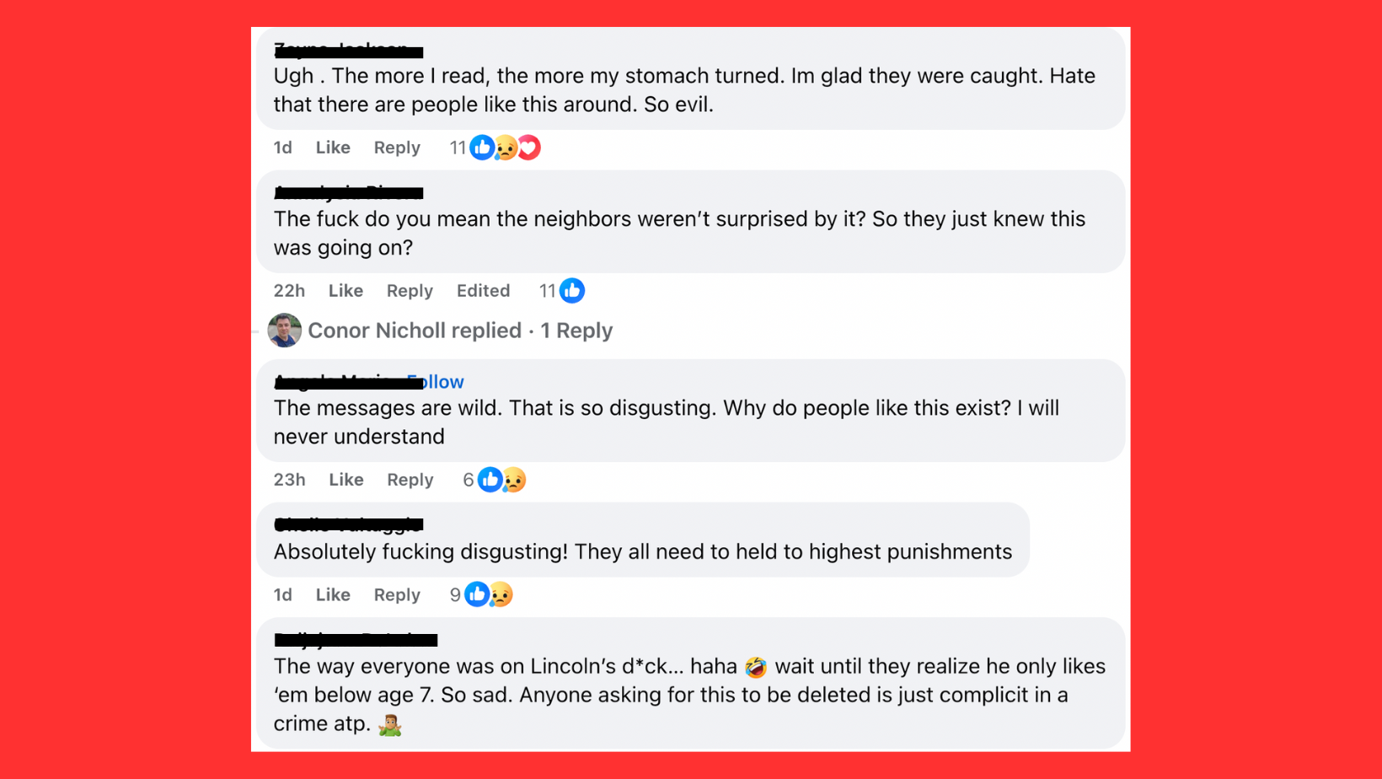This screenshot has height=779, width=1382.
Task: Click the thumbs up reaction next to the 9 count
Action: [x=477, y=594]
